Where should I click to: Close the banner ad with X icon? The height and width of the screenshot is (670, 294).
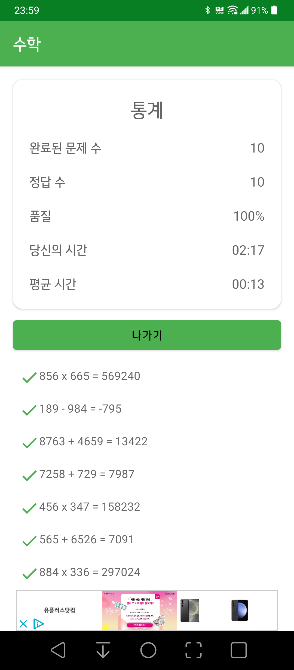click(x=23, y=624)
